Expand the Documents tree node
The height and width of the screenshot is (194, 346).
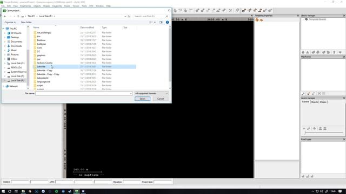click(5, 41)
